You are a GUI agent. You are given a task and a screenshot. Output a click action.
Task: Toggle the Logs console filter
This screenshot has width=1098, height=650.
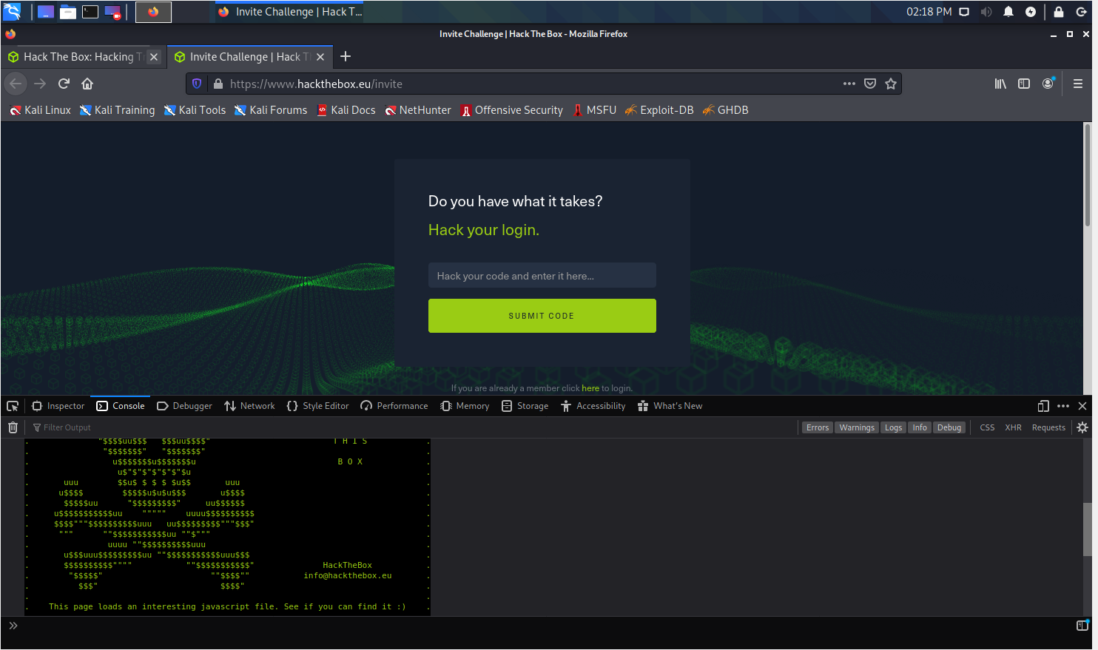click(x=894, y=427)
